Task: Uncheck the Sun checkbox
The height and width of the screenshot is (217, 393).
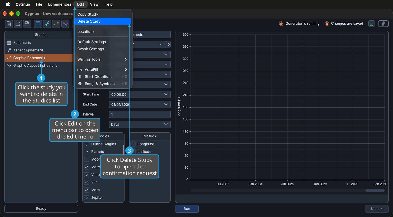Action: pos(87,182)
